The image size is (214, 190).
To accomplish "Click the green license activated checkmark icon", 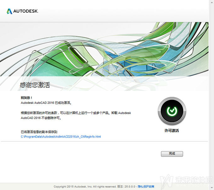I will (172, 111).
